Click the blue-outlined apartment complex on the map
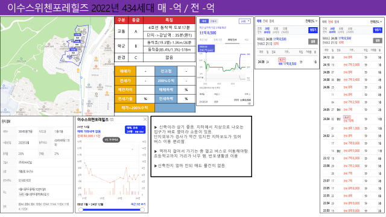The height and width of the screenshot is (217, 386). pyautogui.click(x=75, y=46)
